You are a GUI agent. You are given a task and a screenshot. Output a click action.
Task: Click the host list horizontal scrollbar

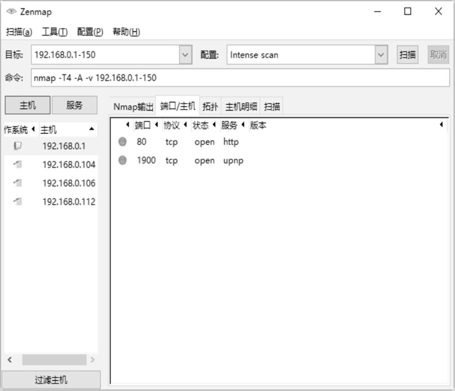[x=54, y=360]
